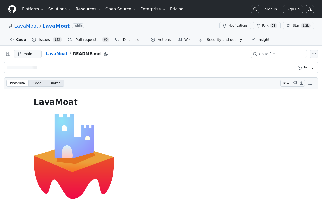
Task: Open Notifications for the repository
Action: [x=235, y=26]
